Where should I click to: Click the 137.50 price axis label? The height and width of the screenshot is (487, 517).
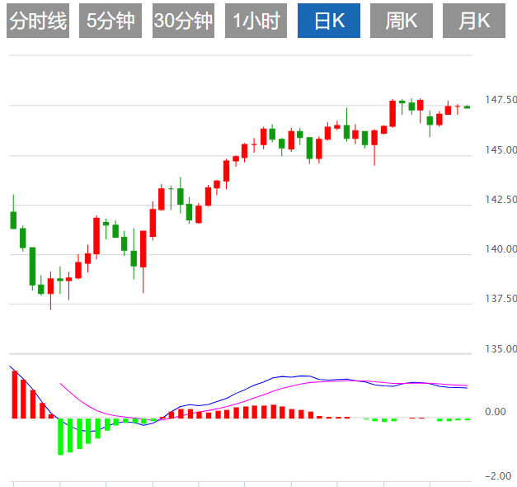coord(501,299)
